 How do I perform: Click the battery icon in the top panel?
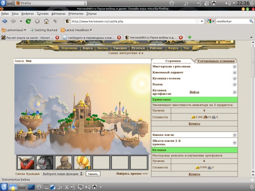click(207, 3)
